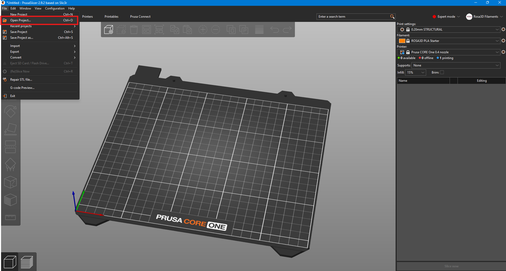Select the Measure ruler tool
This screenshot has width=506, height=271.
[x=10, y=217]
